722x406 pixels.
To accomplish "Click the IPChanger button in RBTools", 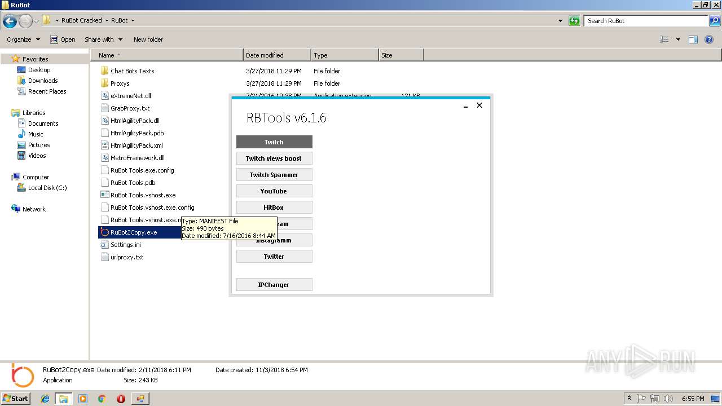I will point(274,285).
